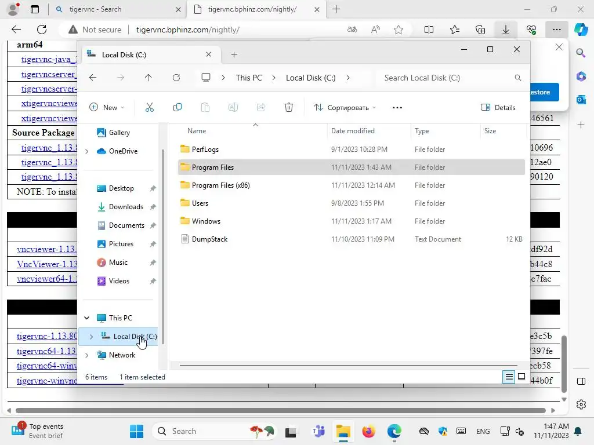Sort by the Date modified column header
The width and height of the screenshot is (594, 445).
353,131
